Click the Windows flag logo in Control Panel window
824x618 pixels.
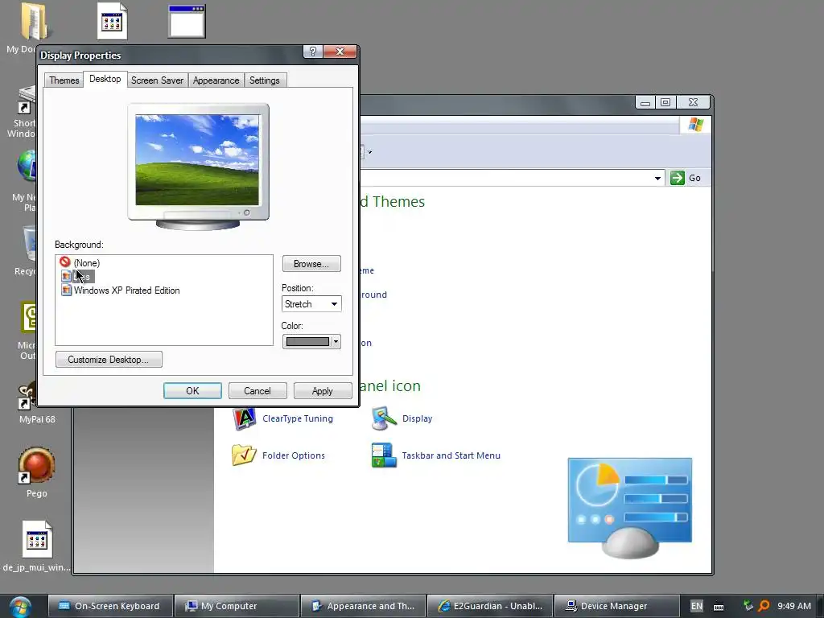point(696,125)
